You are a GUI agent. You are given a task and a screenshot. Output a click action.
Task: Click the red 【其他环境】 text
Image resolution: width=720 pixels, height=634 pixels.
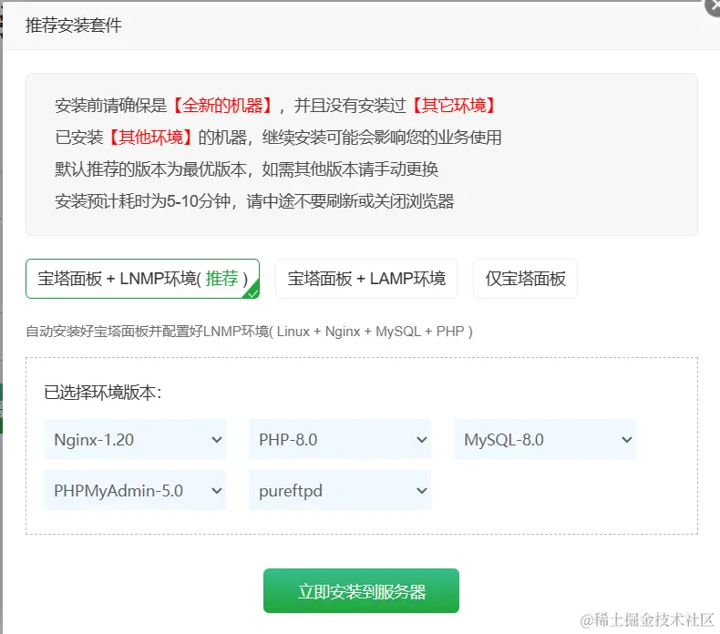click(x=151, y=138)
